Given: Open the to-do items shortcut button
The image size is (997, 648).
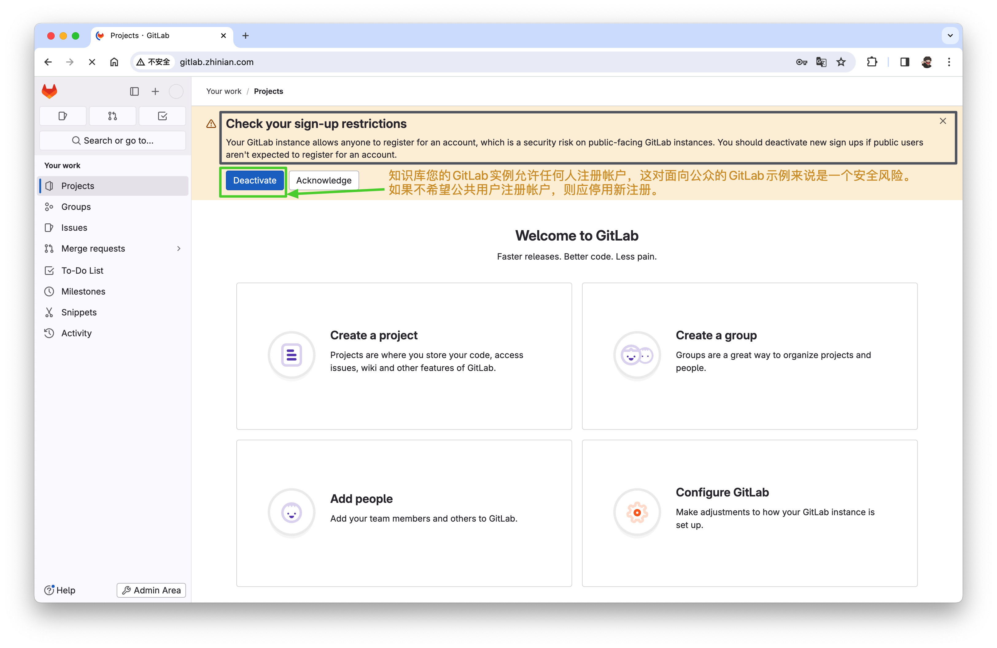Looking at the screenshot, I should pyautogui.click(x=162, y=116).
